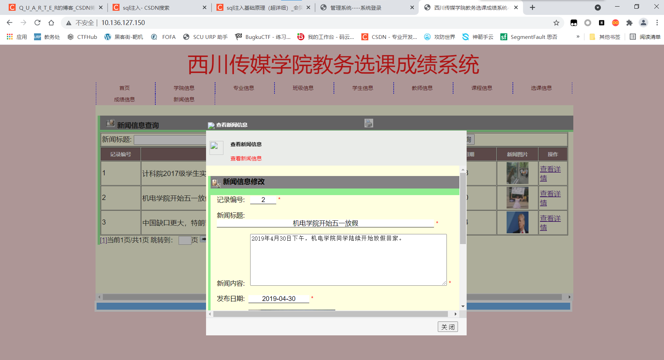Click the broken image icon in dialog
Screen dimensions: 664x360
(x=216, y=148)
